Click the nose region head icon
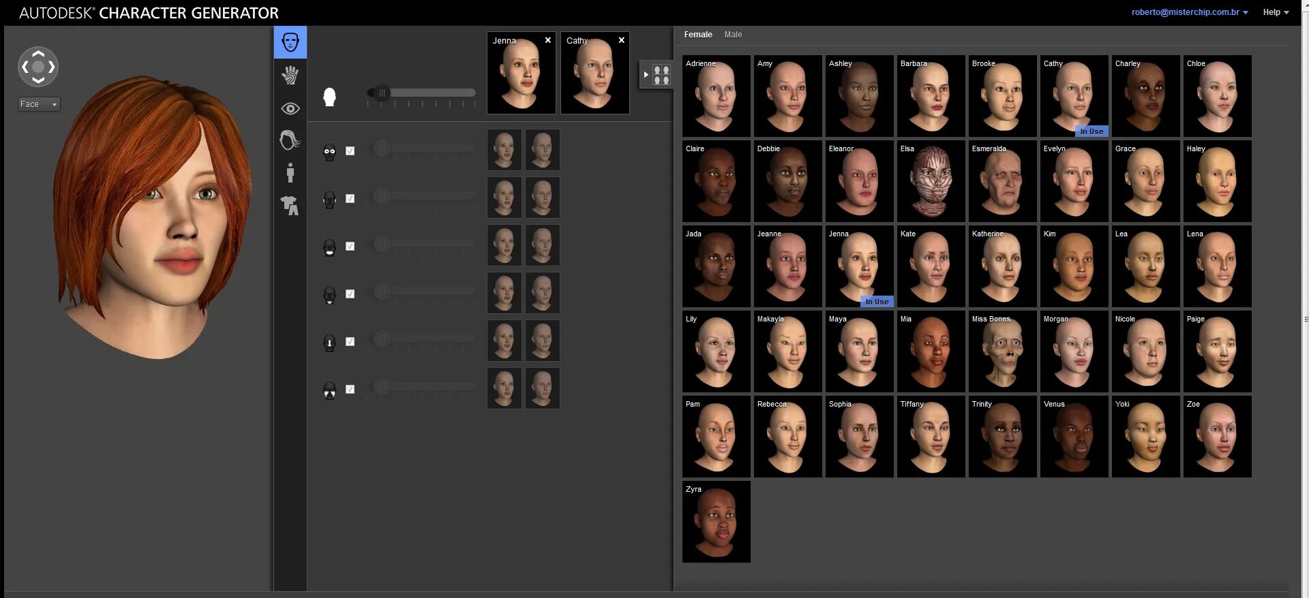1309x598 pixels. (x=329, y=342)
